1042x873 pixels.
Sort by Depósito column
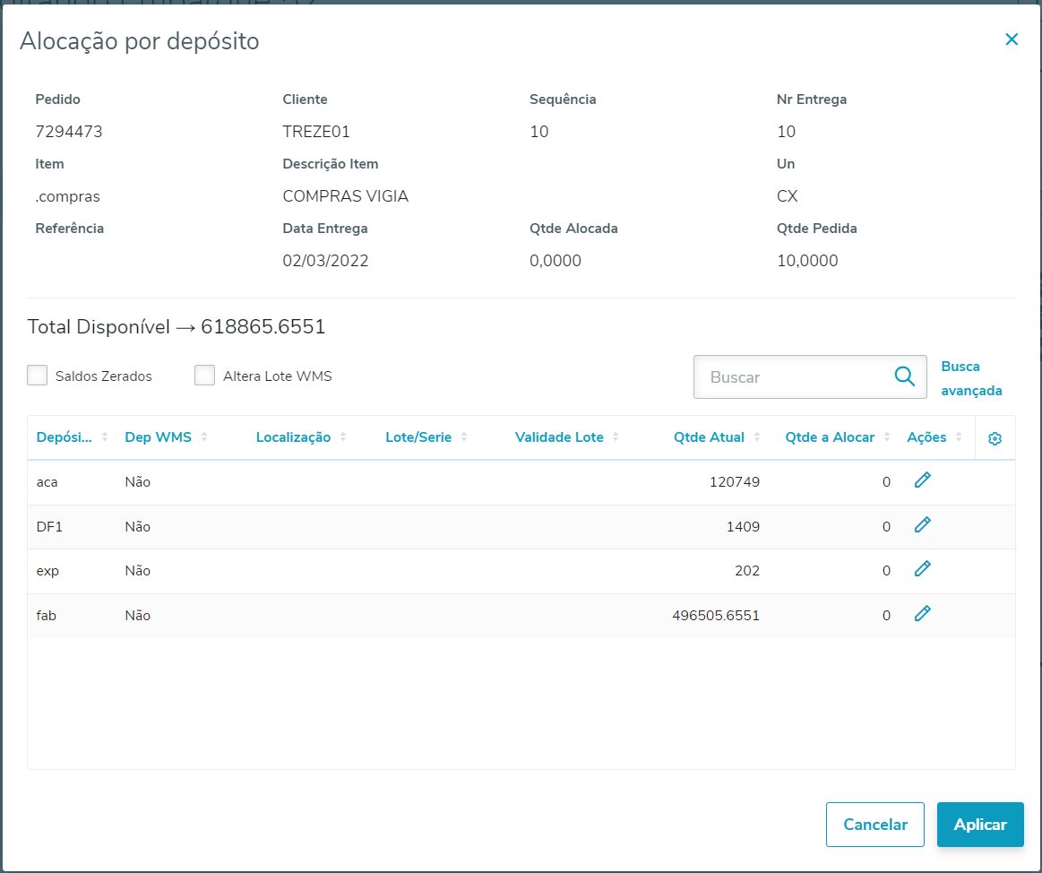coord(72,437)
